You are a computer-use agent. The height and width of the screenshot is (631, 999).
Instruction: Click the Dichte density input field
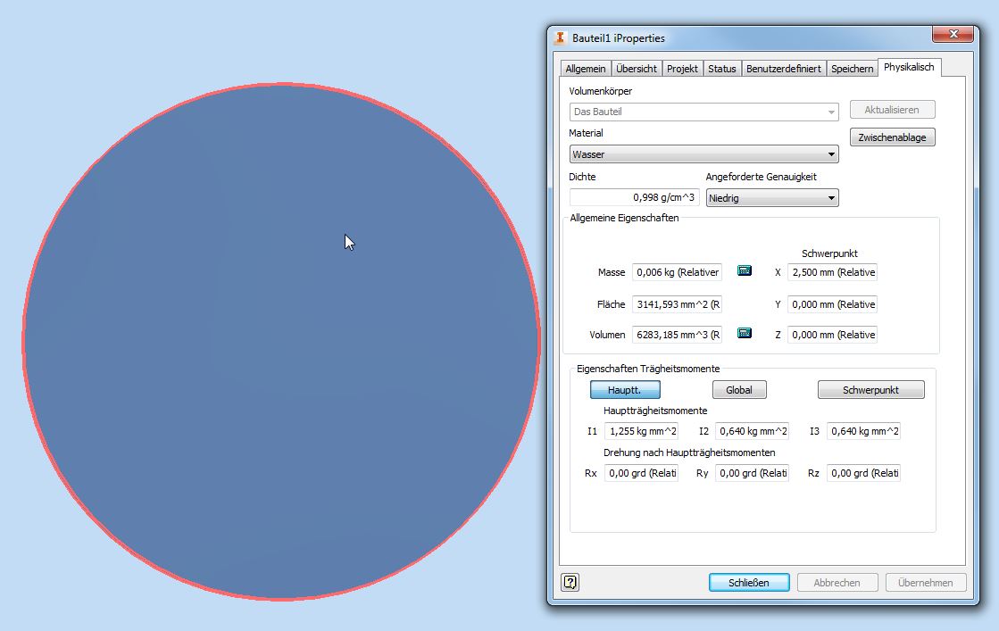634,198
